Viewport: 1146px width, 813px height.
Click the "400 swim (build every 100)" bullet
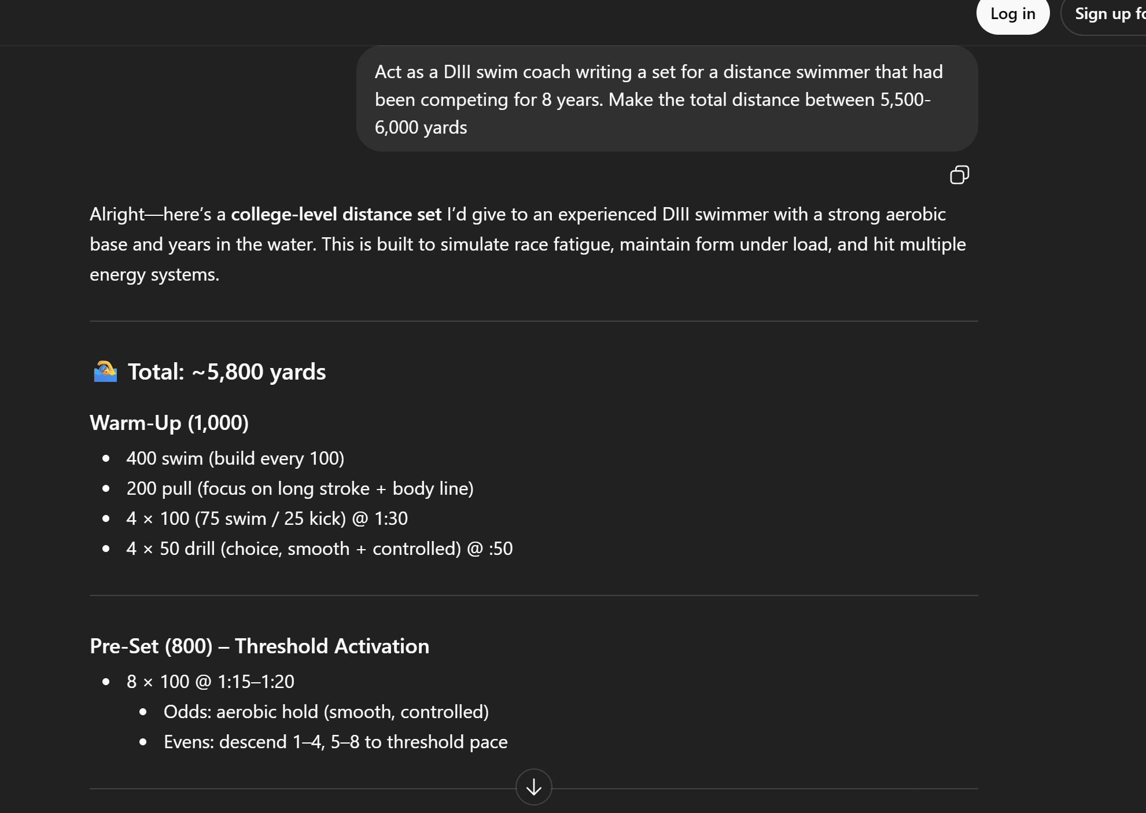point(235,459)
